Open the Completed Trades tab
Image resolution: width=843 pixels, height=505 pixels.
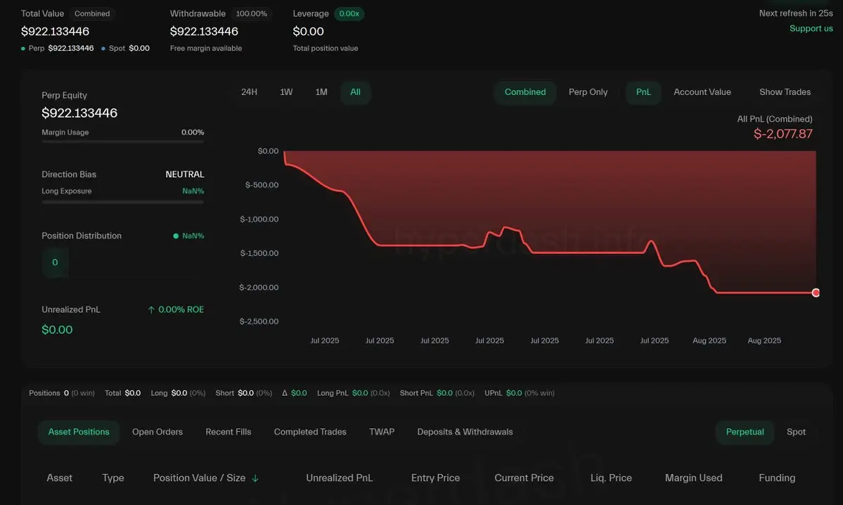310,432
